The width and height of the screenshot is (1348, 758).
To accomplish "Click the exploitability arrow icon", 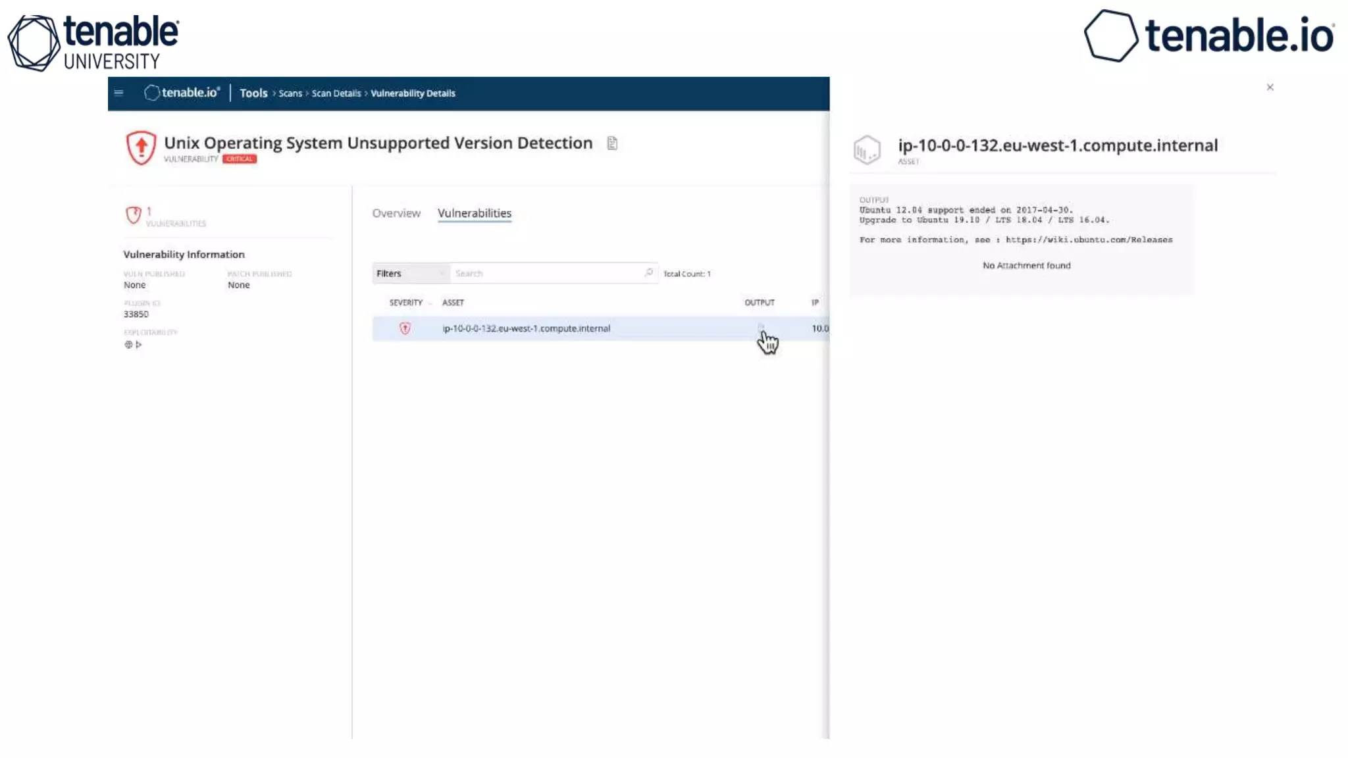I will pyautogui.click(x=139, y=344).
